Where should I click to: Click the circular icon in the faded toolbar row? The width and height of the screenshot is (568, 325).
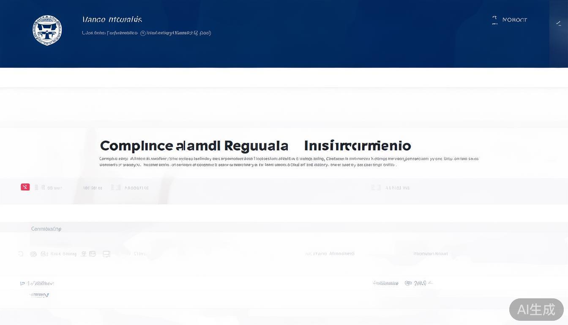[33, 254]
